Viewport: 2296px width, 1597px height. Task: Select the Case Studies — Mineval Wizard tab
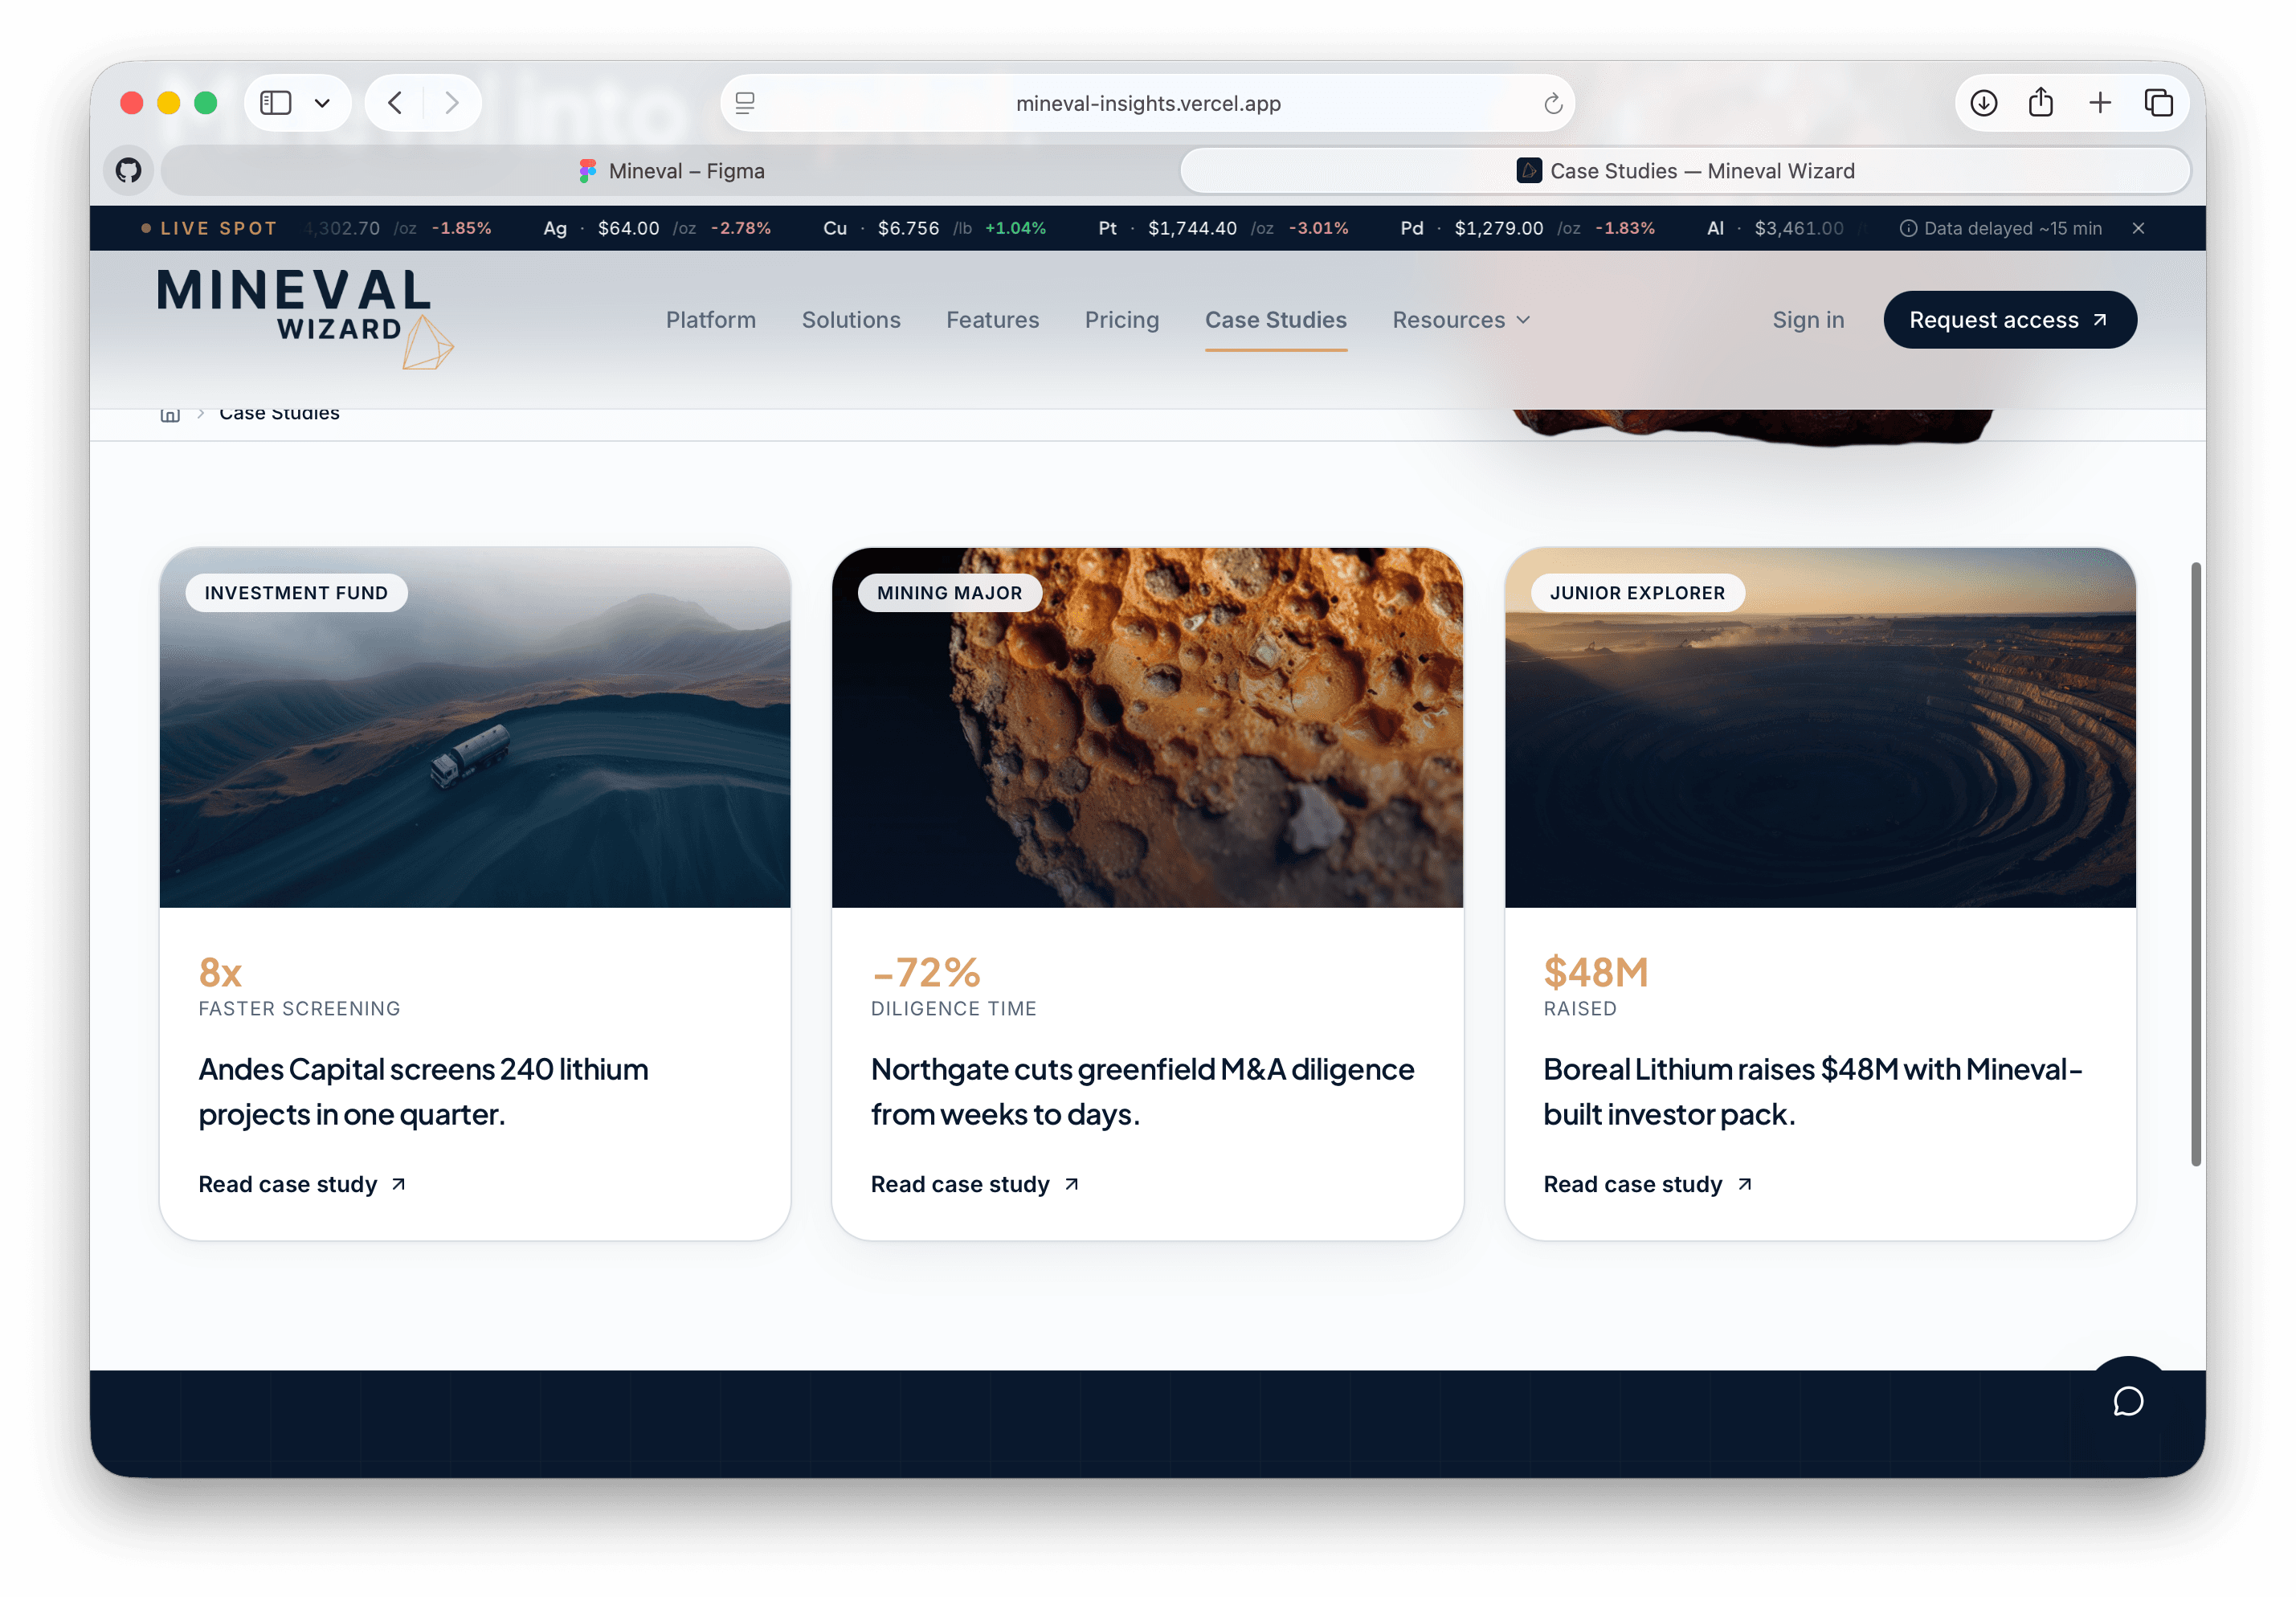(1686, 171)
